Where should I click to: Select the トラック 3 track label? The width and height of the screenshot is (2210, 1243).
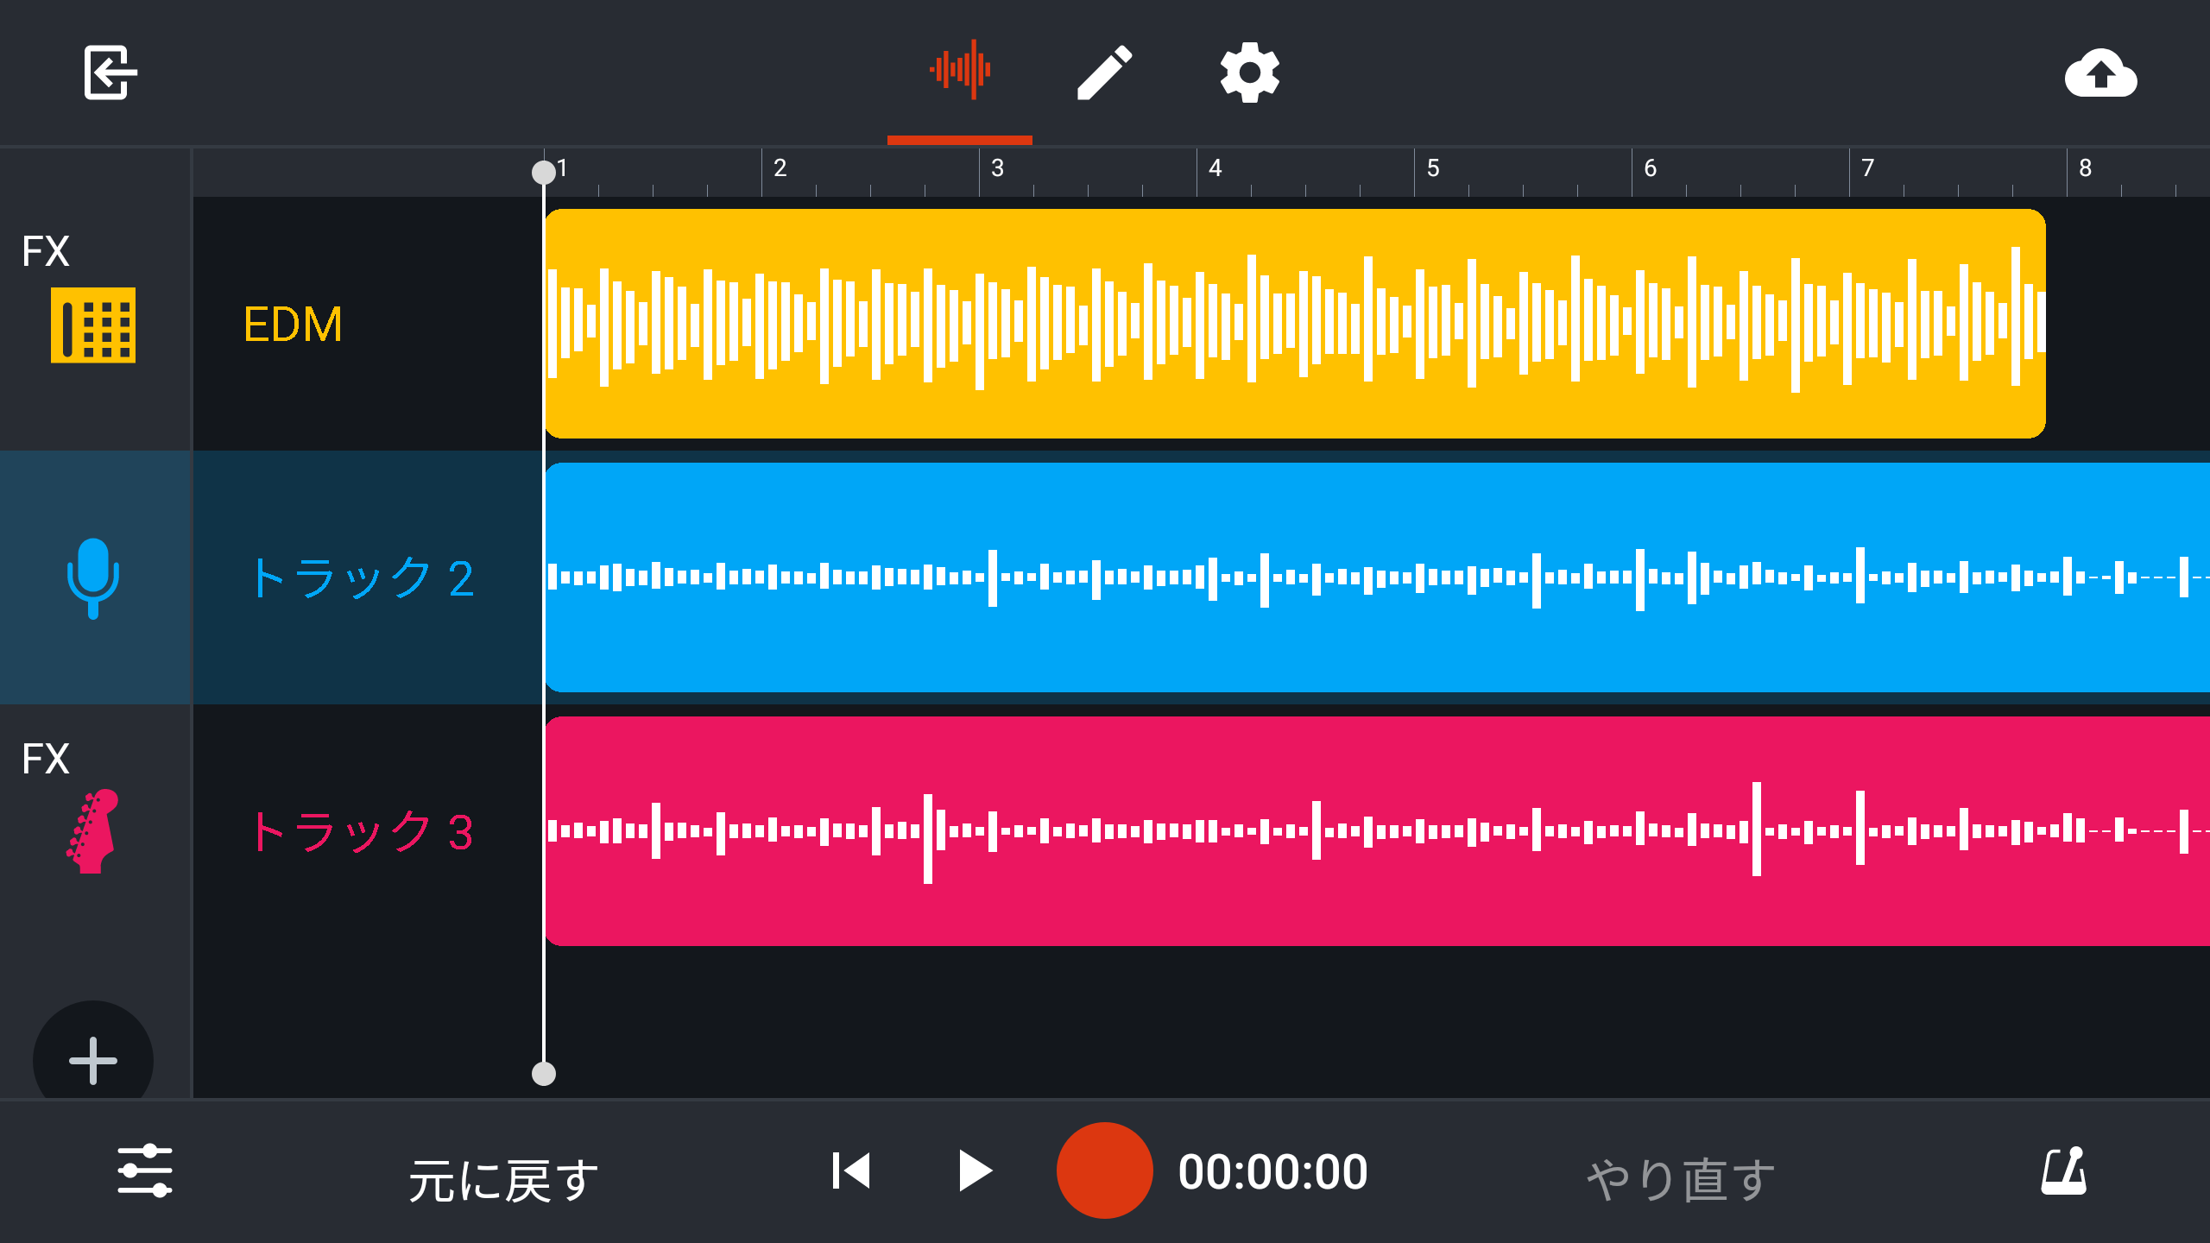coord(363,831)
